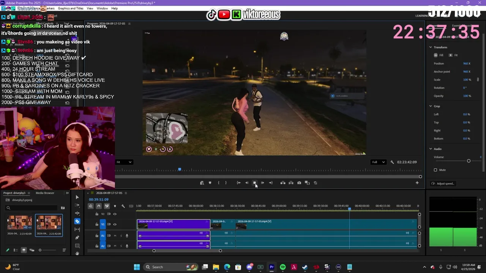Stop playback in the program monitor
Screen dimensions: 486x273
[x=254, y=183]
